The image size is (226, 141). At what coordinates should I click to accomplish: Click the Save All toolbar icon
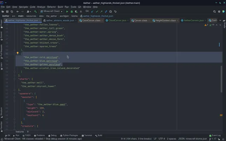tap(7, 12)
